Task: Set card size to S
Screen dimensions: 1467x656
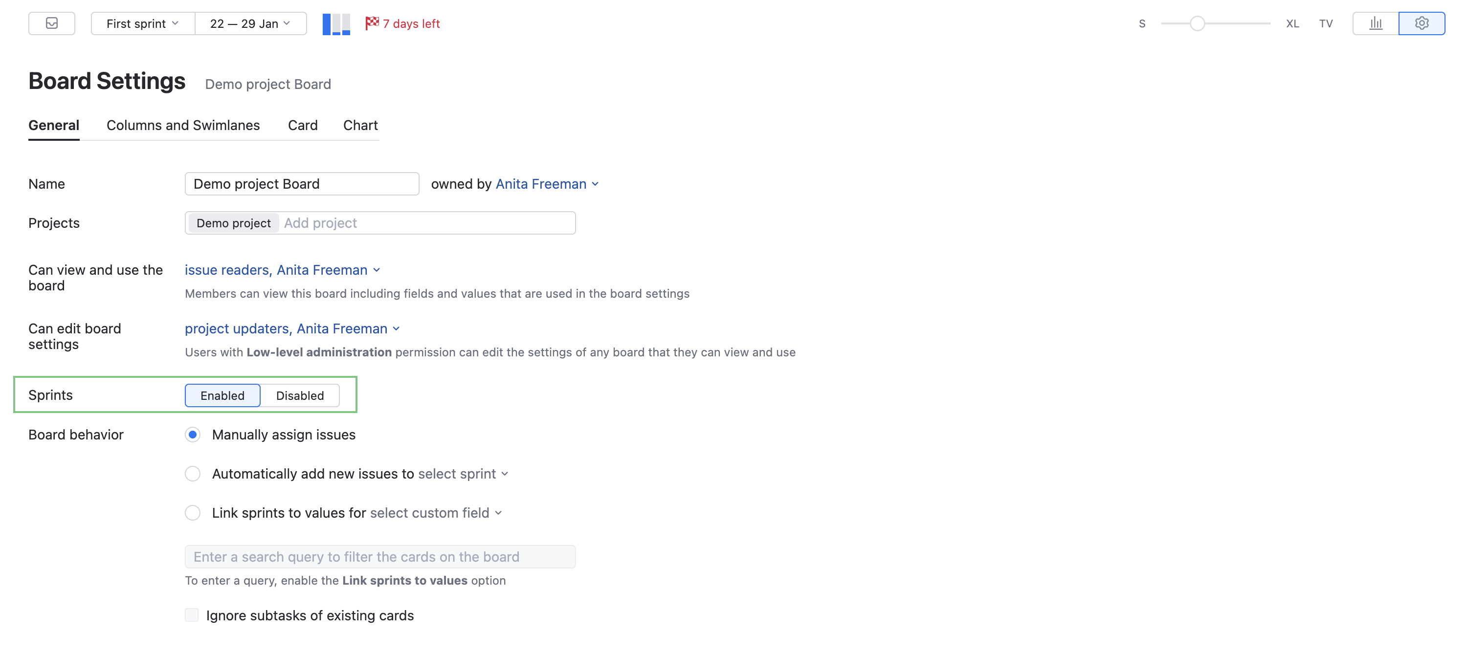Action: pyautogui.click(x=1142, y=24)
